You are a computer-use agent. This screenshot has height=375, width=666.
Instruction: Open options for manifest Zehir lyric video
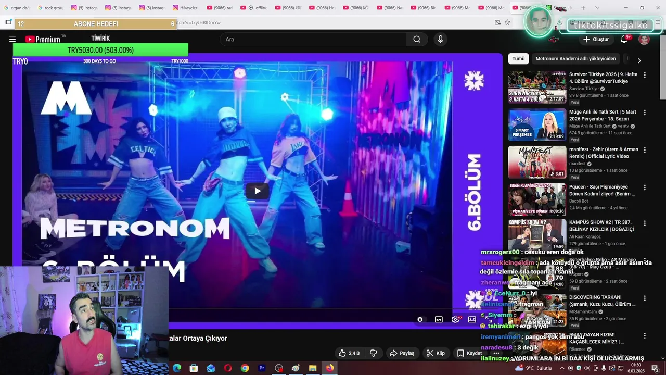(645, 150)
